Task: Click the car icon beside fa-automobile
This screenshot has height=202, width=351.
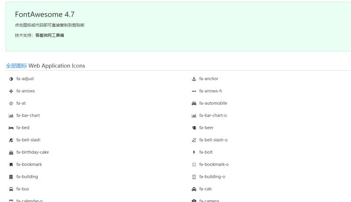Action: [x=194, y=103]
